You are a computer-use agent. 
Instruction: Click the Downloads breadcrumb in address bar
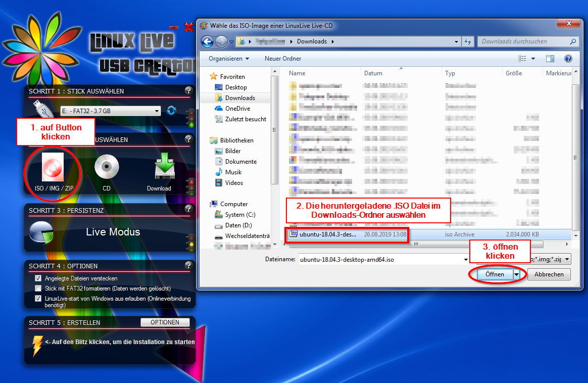[312, 41]
